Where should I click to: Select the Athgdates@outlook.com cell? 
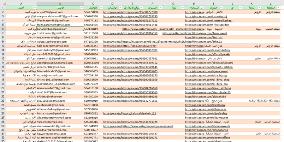click(x=60, y=42)
